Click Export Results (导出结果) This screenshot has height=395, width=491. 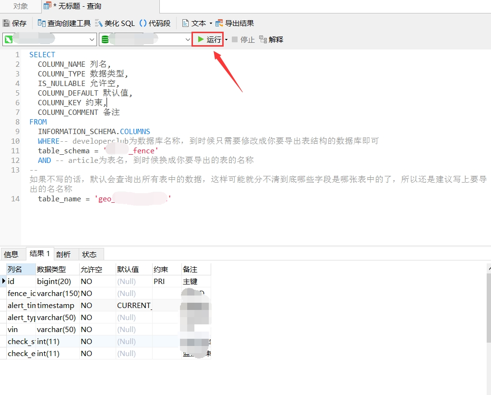point(235,23)
